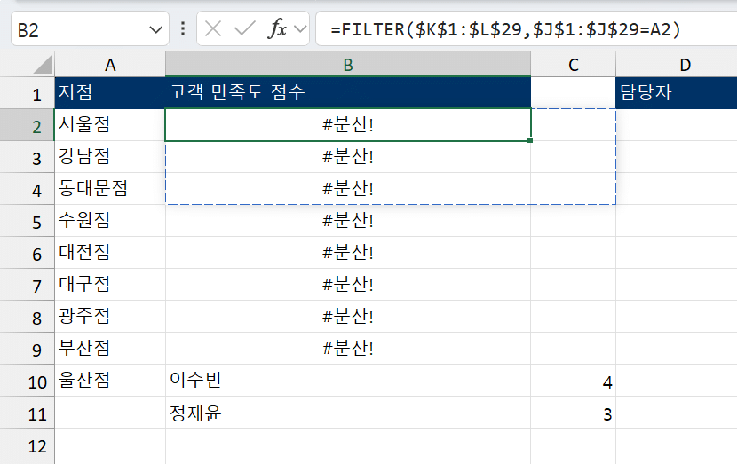The width and height of the screenshot is (737, 464).
Task: Select the 동대문점 cell
Action: [110, 189]
